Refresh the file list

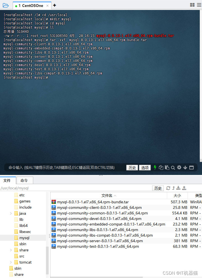pos(168,188)
